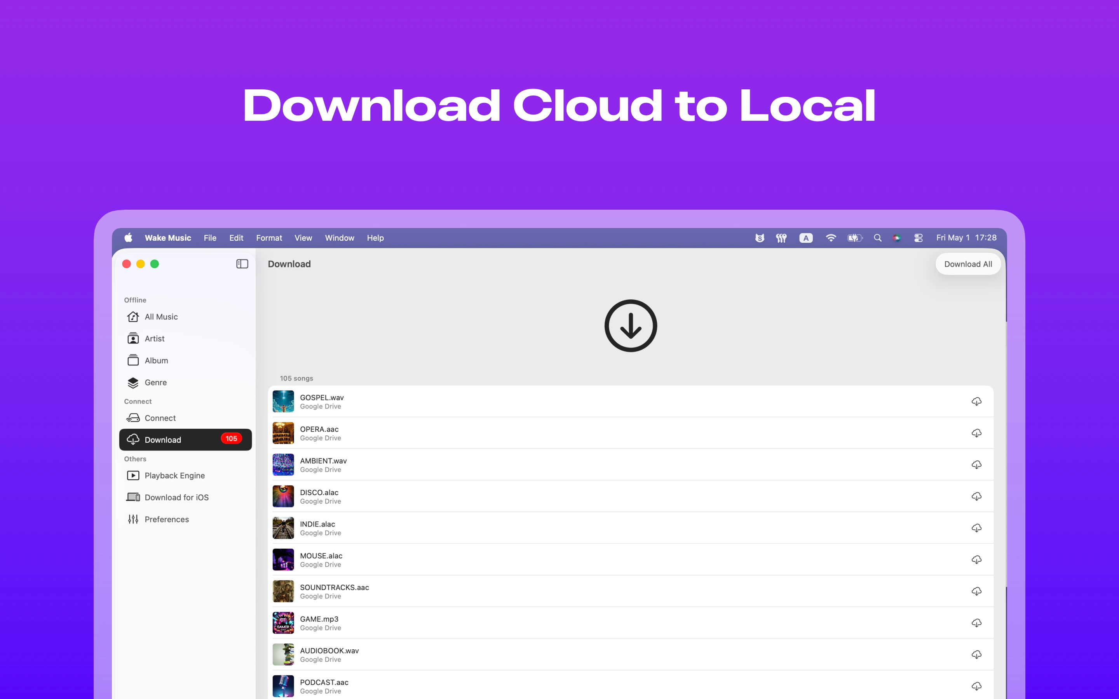Click the GAME.mp3 album thumbnail
The height and width of the screenshot is (699, 1119).
[x=283, y=623]
